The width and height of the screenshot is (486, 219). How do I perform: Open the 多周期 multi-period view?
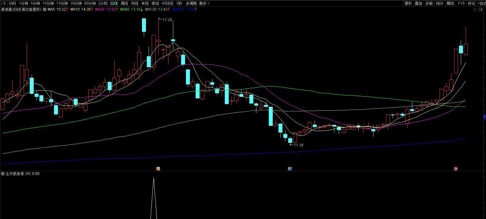pos(191,3)
